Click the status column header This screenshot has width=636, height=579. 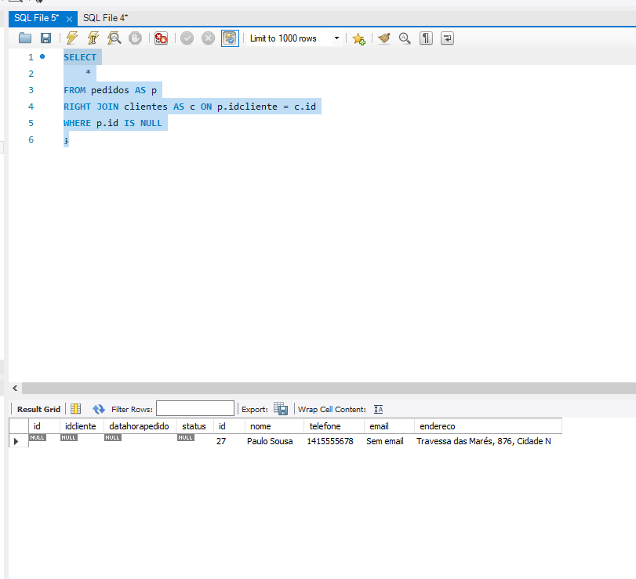click(x=194, y=426)
